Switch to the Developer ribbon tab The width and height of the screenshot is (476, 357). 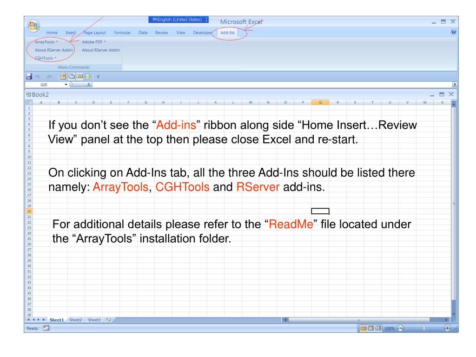coord(203,33)
